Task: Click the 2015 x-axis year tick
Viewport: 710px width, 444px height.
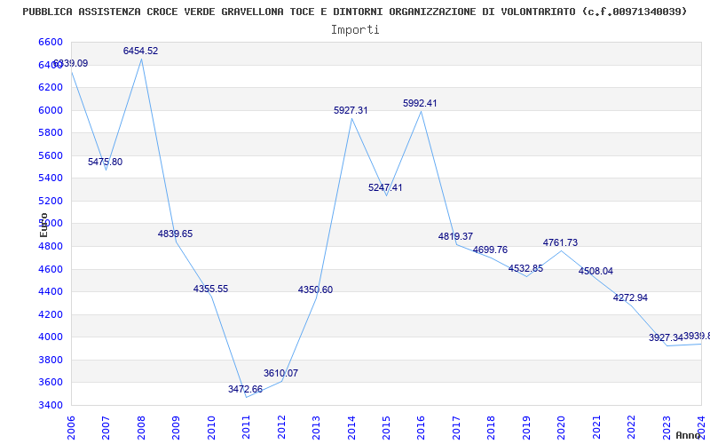Action: [386, 427]
